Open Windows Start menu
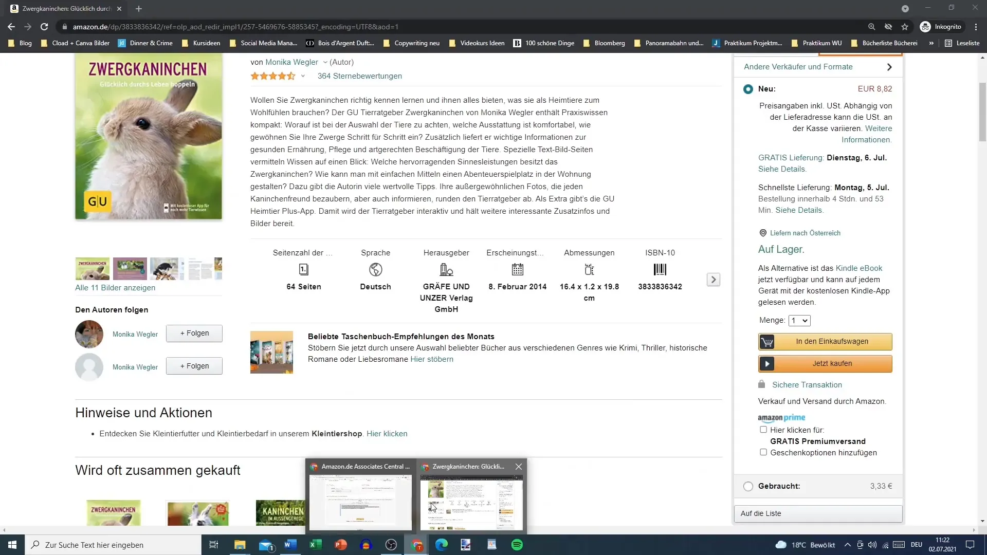This screenshot has width=987, height=555. tap(12, 545)
